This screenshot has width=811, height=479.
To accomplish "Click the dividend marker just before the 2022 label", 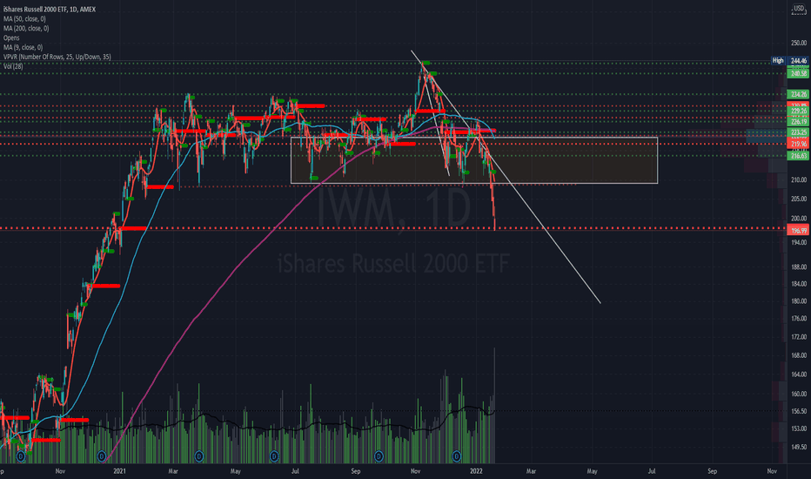I will [457, 456].
